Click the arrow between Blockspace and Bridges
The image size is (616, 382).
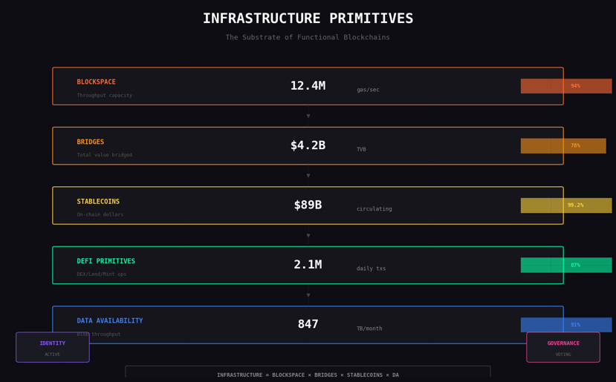point(308,116)
